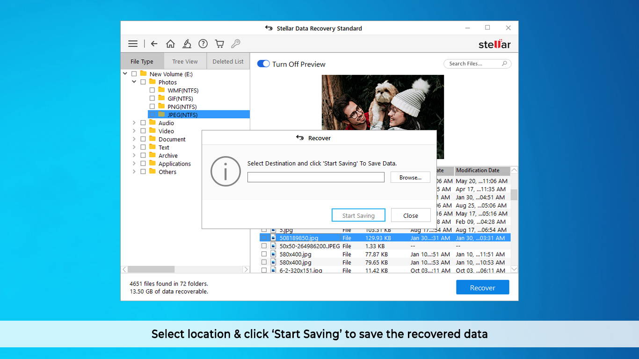The width and height of the screenshot is (639, 359).
Task: Click the back arrow in the toolbar
Action: [154, 43]
